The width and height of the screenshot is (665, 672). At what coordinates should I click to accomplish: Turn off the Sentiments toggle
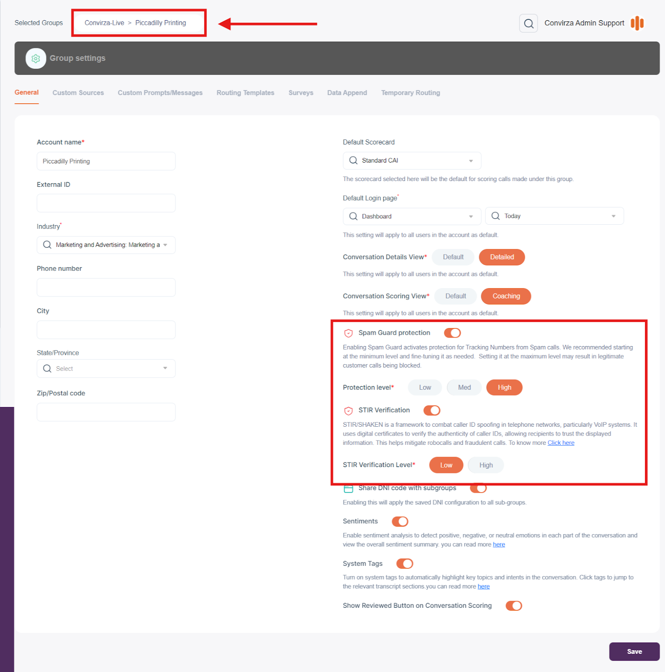(400, 521)
